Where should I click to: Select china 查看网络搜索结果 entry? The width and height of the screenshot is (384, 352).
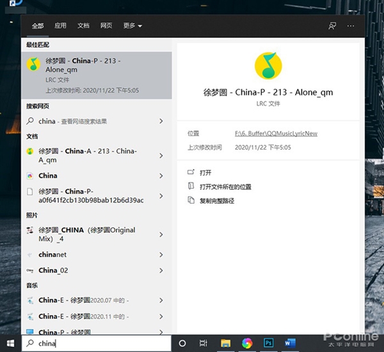click(97, 121)
